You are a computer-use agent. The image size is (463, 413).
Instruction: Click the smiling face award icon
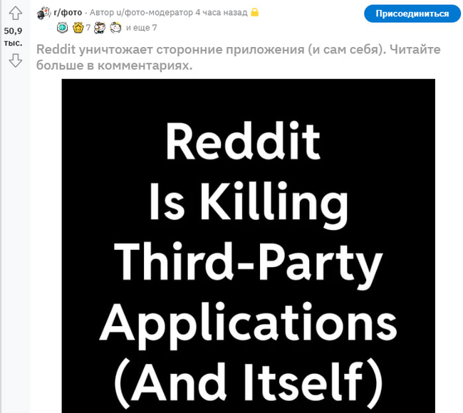pos(115,28)
